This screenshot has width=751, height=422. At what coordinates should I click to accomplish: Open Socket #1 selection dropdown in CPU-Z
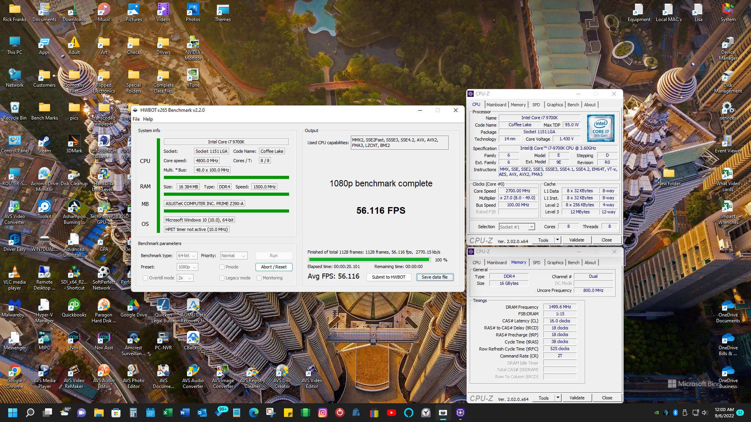(517, 227)
